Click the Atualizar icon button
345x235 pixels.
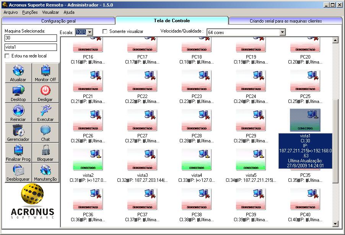[18, 73]
